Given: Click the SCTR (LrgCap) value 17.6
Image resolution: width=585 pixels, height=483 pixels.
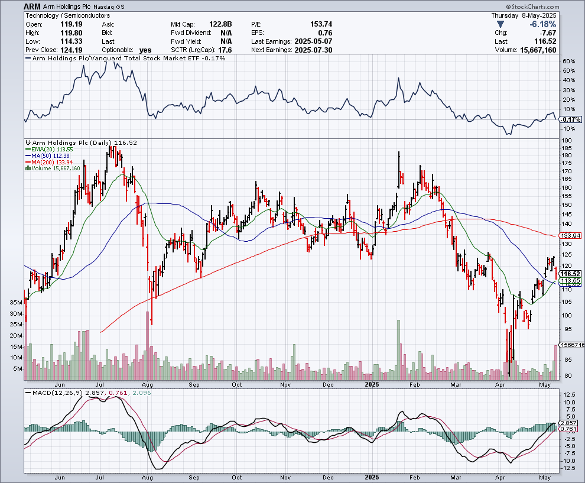Looking at the screenshot, I should click(x=225, y=50).
